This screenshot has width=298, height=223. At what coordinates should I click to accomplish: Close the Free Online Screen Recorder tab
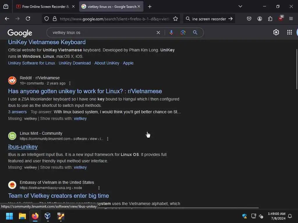(73, 6)
